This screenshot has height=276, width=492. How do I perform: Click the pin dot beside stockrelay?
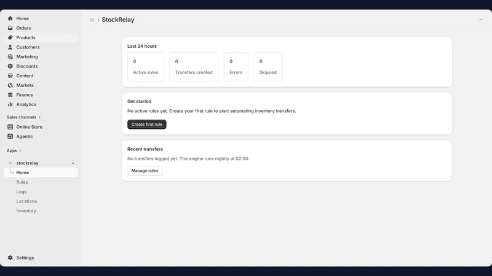click(x=73, y=163)
